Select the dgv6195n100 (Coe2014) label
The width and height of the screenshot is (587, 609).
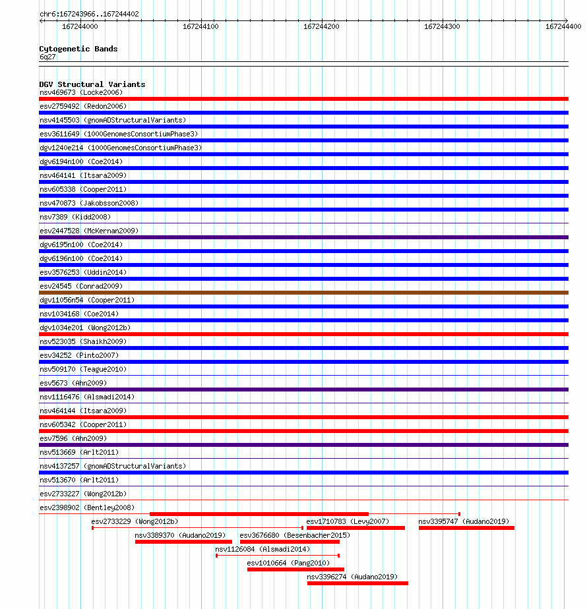81,245
